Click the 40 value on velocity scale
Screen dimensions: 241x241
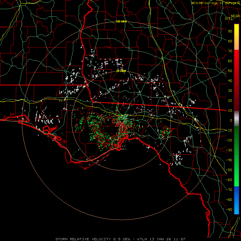tap(230, 81)
